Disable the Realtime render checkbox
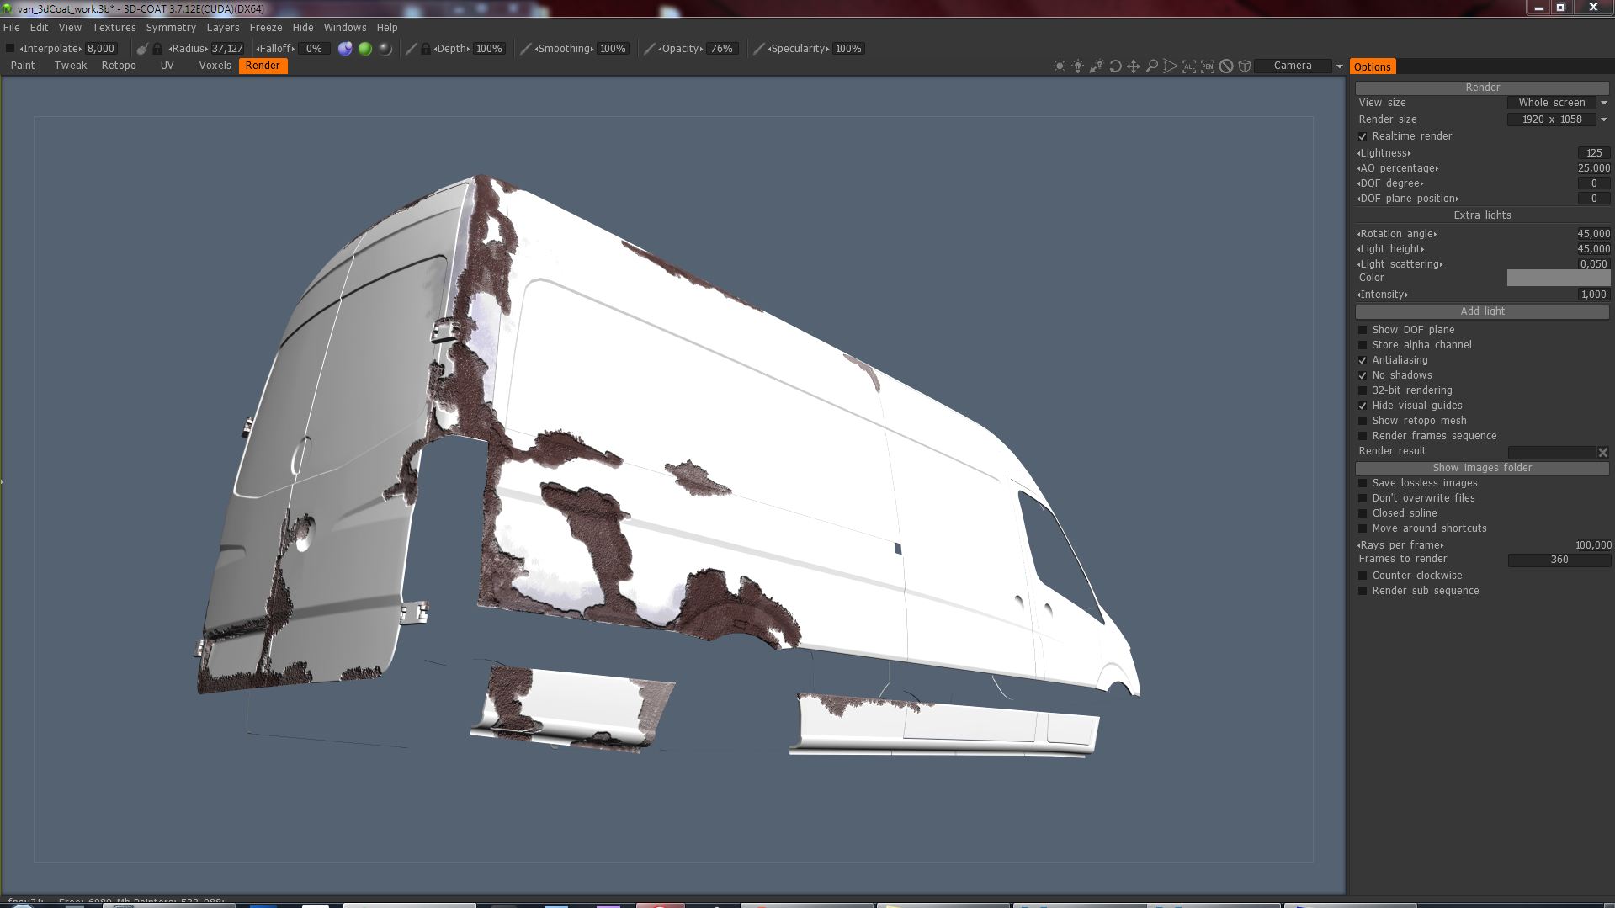Screen dimensions: 1615x908 tap(1363, 136)
